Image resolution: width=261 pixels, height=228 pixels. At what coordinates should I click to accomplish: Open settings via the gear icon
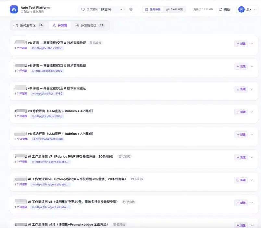coord(130,9)
